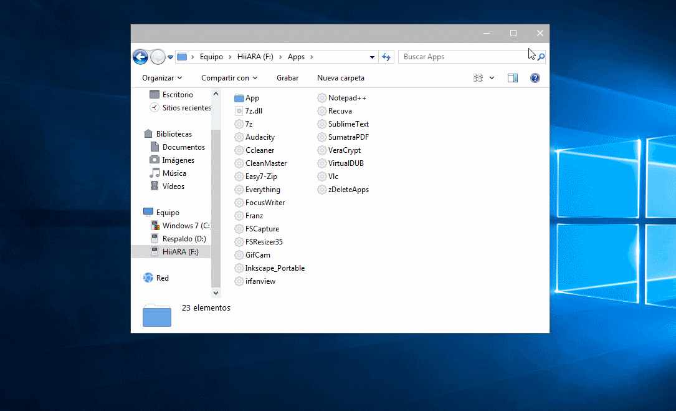Toggle the preview pane icon
The image size is (676, 411).
point(513,78)
